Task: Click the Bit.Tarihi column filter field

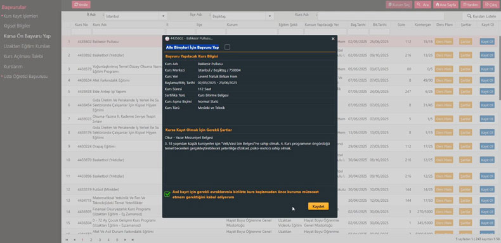Action: [380, 32]
